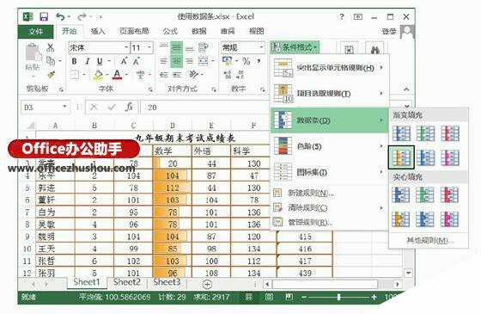The image size is (481, 314).
Task: Open 突出显示单元格规则 submenu
Action: pyautogui.click(x=330, y=68)
